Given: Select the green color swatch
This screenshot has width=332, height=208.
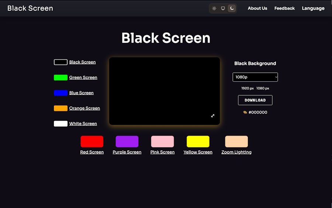Looking at the screenshot, I should tap(60, 78).
